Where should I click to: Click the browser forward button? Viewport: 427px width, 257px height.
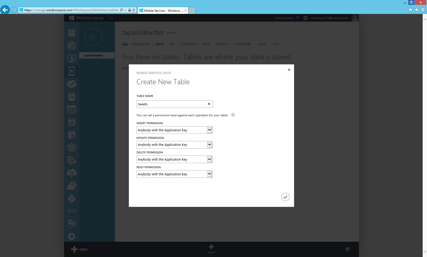point(14,10)
